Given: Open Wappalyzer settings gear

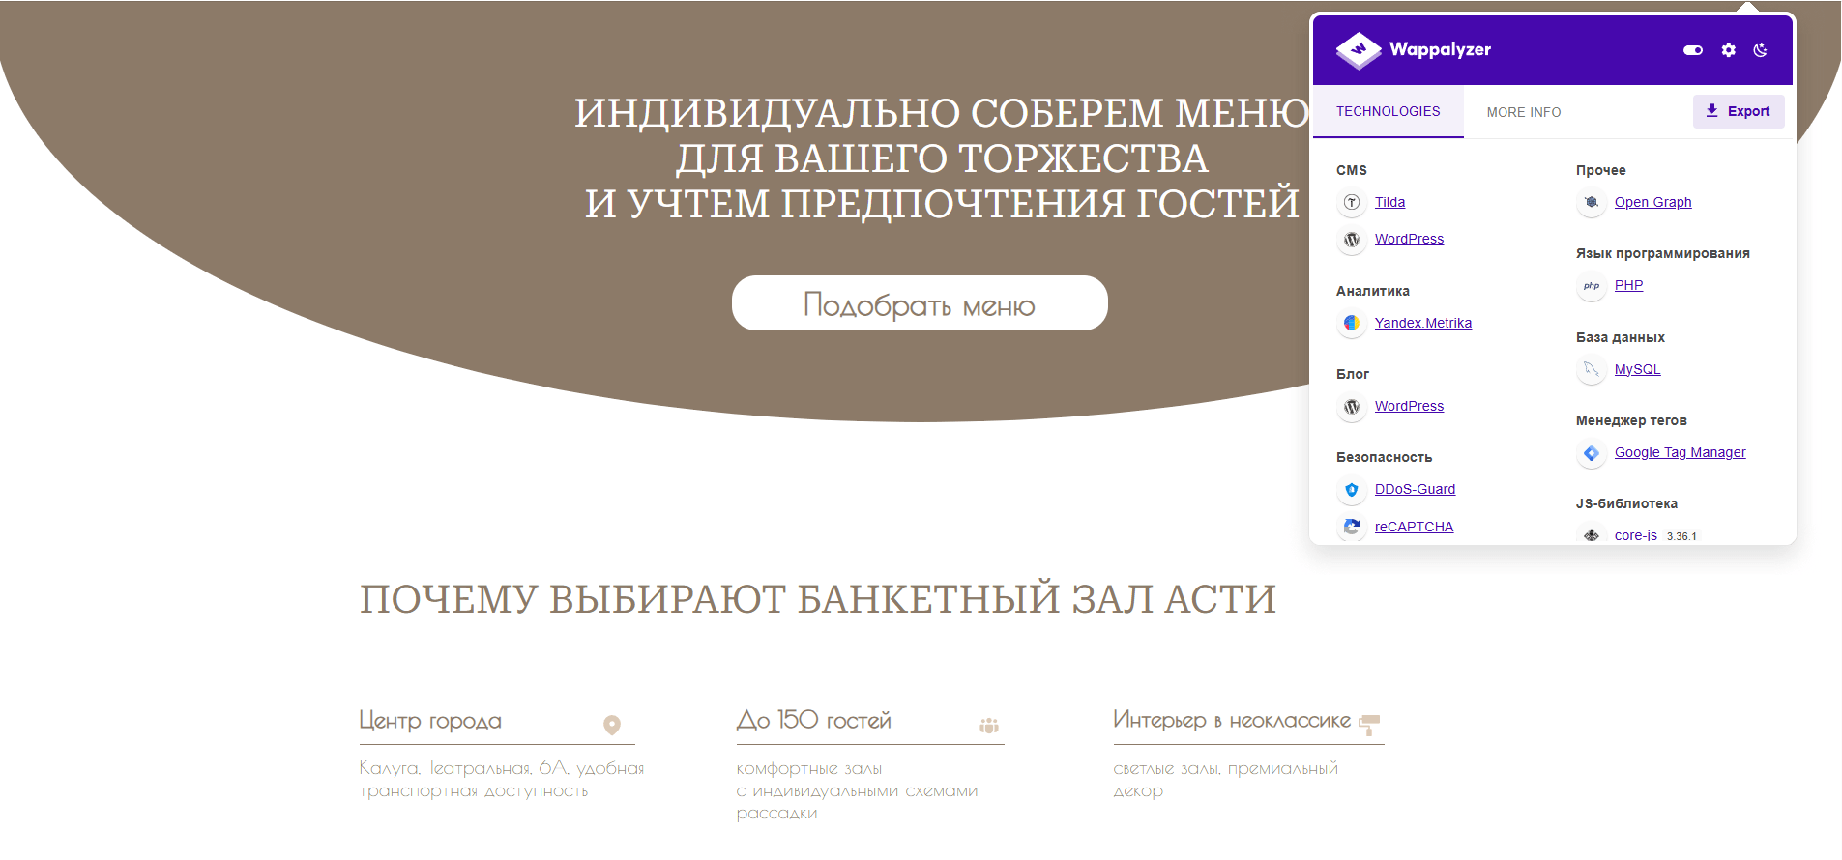Looking at the screenshot, I should [x=1729, y=50].
